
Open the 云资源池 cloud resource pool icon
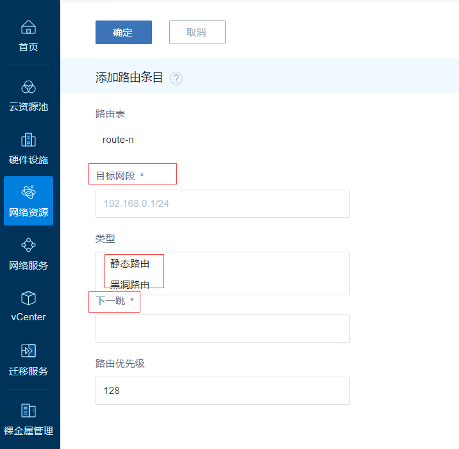pos(28,87)
